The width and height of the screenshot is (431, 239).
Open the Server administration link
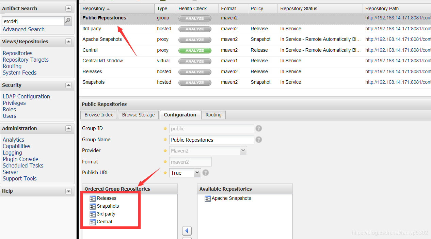[x=11, y=172]
